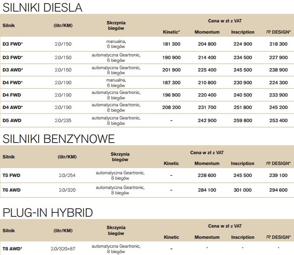
Task: Click the 301 000 Inscription price
Action: tap(242, 190)
